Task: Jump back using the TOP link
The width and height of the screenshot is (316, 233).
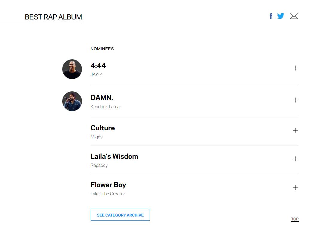Action: [x=295, y=219]
